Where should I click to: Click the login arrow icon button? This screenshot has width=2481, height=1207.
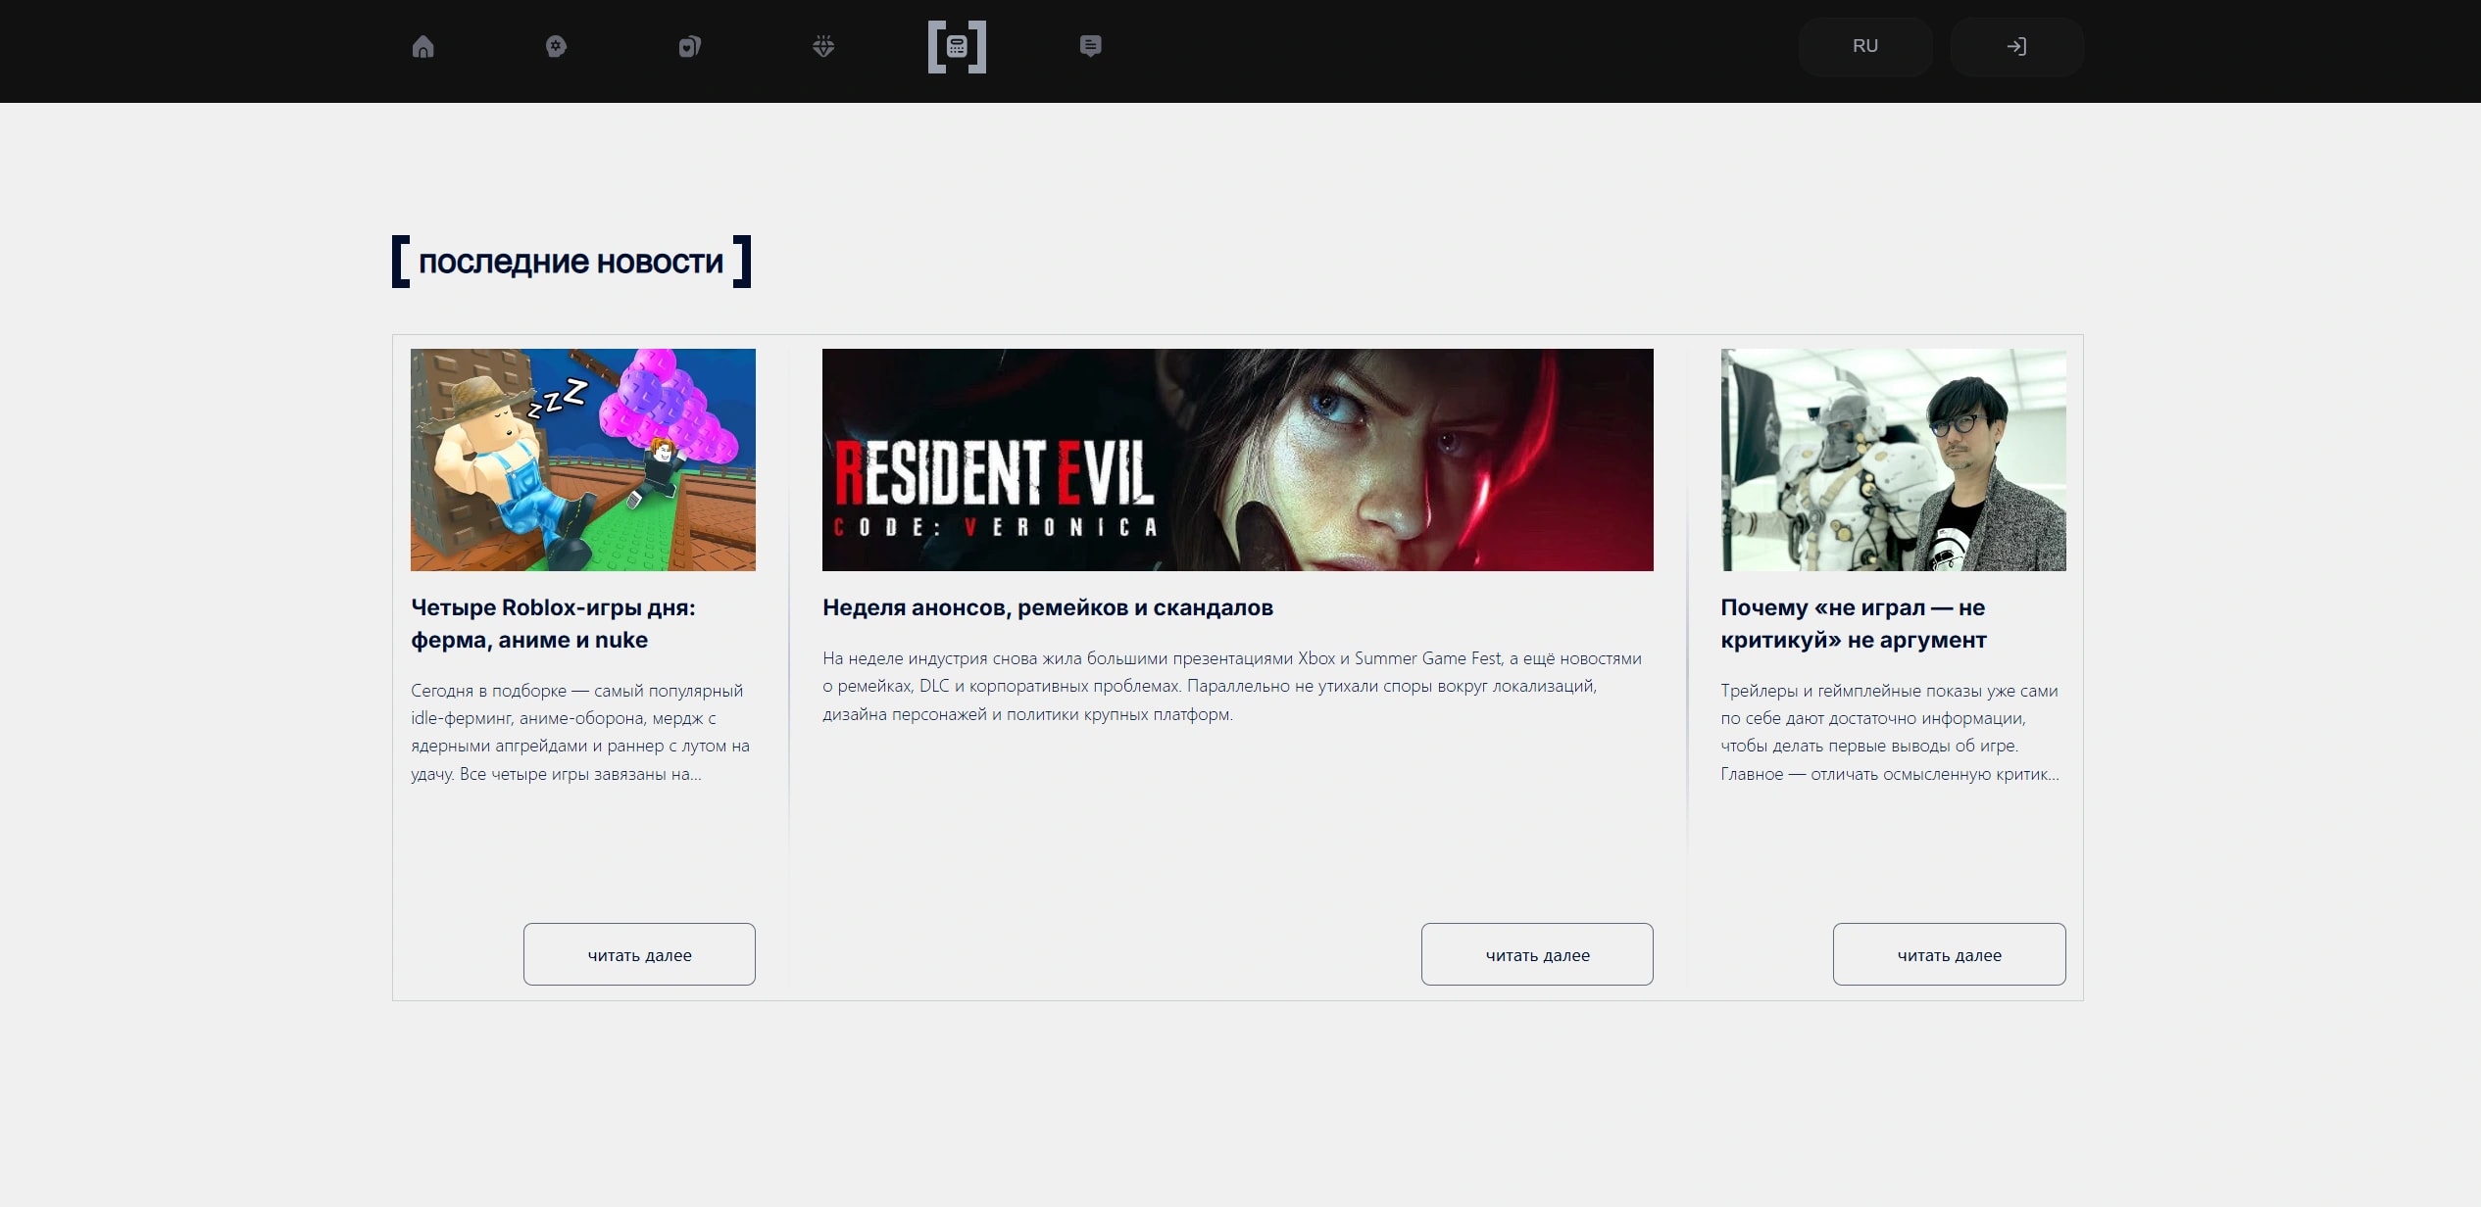pyautogui.click(x=2016, y=46)
